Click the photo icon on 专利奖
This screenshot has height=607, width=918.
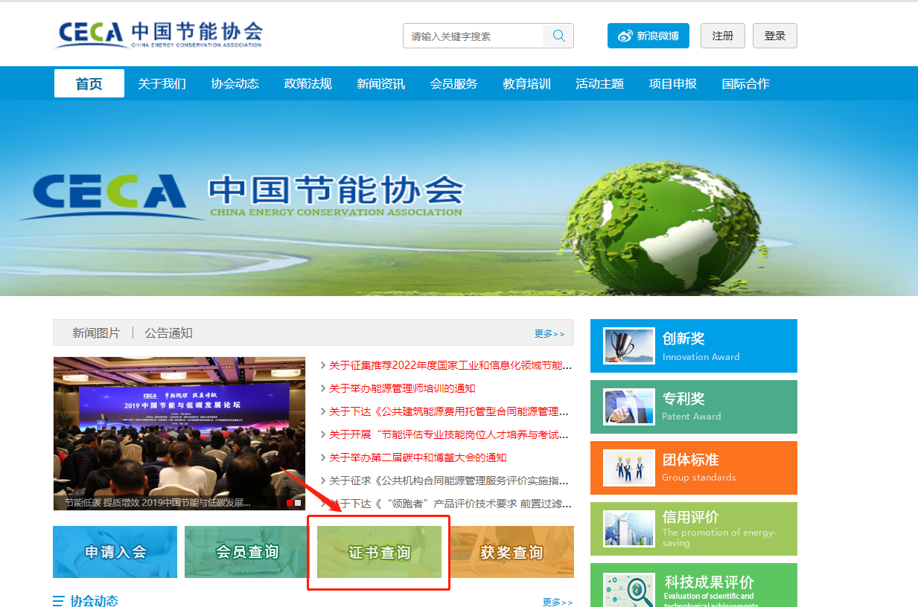pyautogui.click(x=629, y=407)
